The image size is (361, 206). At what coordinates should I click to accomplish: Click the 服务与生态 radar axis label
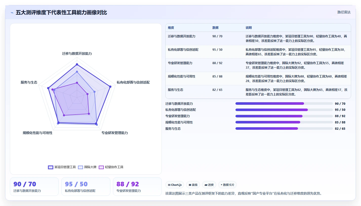[x=29, y=82]
